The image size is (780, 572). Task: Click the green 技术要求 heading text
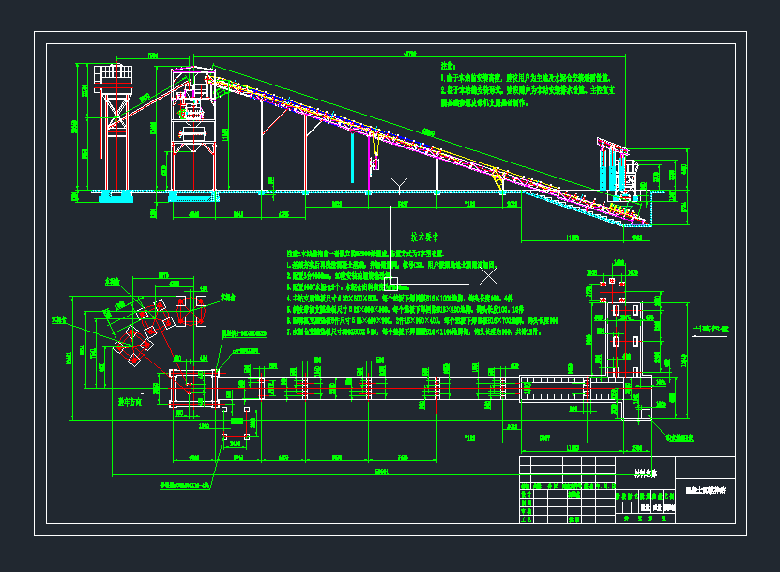coord(425,239)
